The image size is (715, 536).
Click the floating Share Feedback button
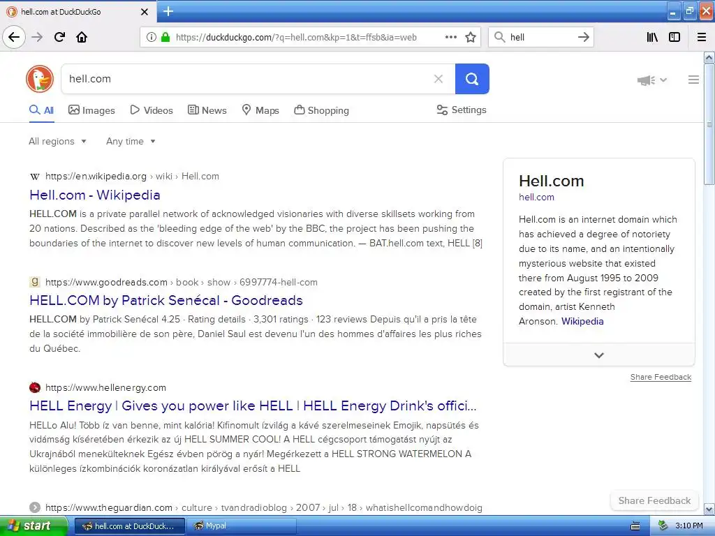pyautogui.click(x=654, y=500)
